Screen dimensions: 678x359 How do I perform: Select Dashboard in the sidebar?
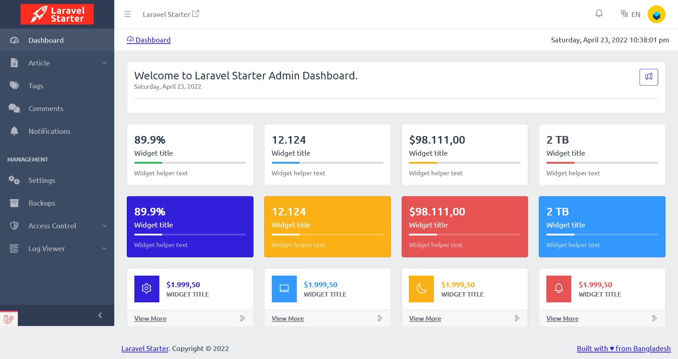click(x=57, y=40)
